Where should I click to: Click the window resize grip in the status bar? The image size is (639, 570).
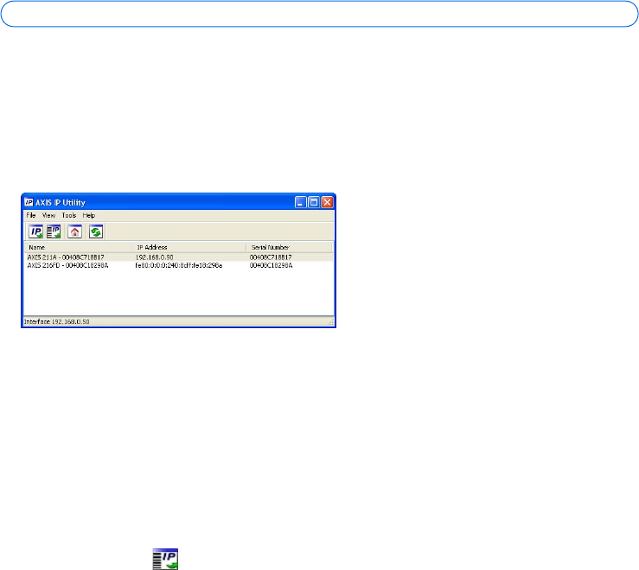(331, 322)
